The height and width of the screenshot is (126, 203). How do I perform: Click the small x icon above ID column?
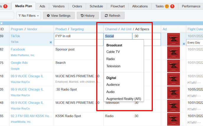[1, 23]
